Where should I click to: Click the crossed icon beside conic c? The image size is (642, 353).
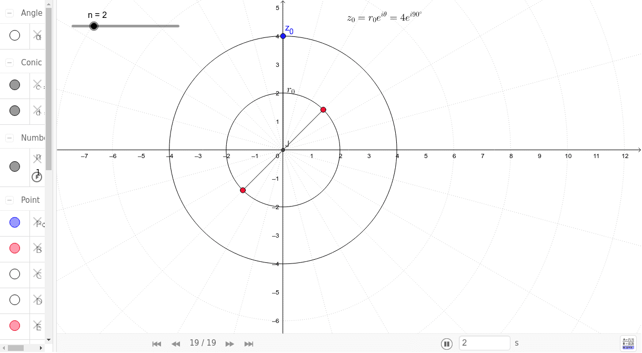point(37,84)
